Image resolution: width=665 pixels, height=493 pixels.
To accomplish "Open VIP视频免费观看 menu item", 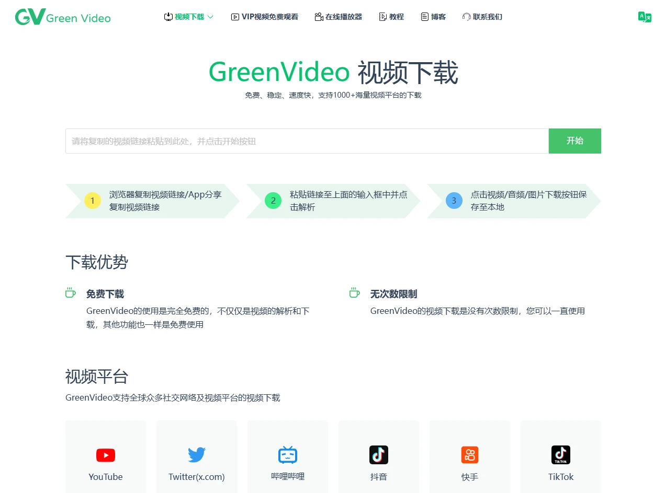I will pos(265,17).
